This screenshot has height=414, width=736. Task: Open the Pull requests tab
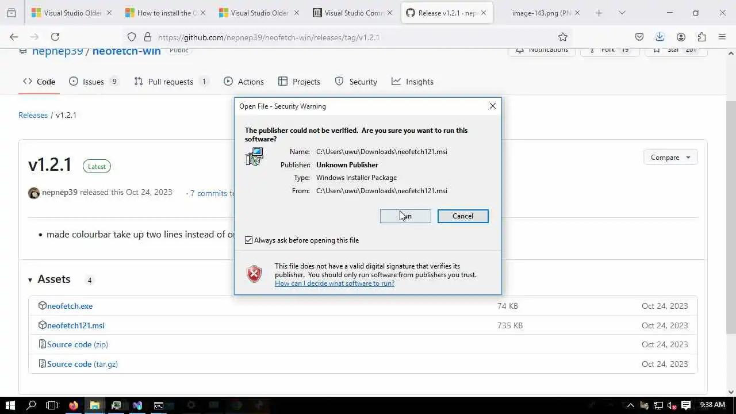click(x=171, y=82)
